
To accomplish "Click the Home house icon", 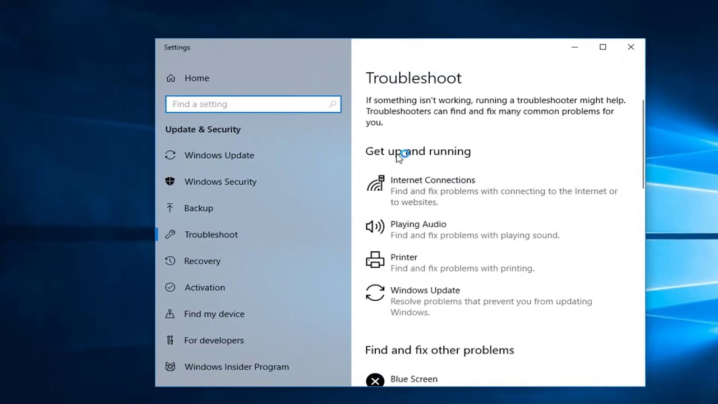I will (171, 78).
